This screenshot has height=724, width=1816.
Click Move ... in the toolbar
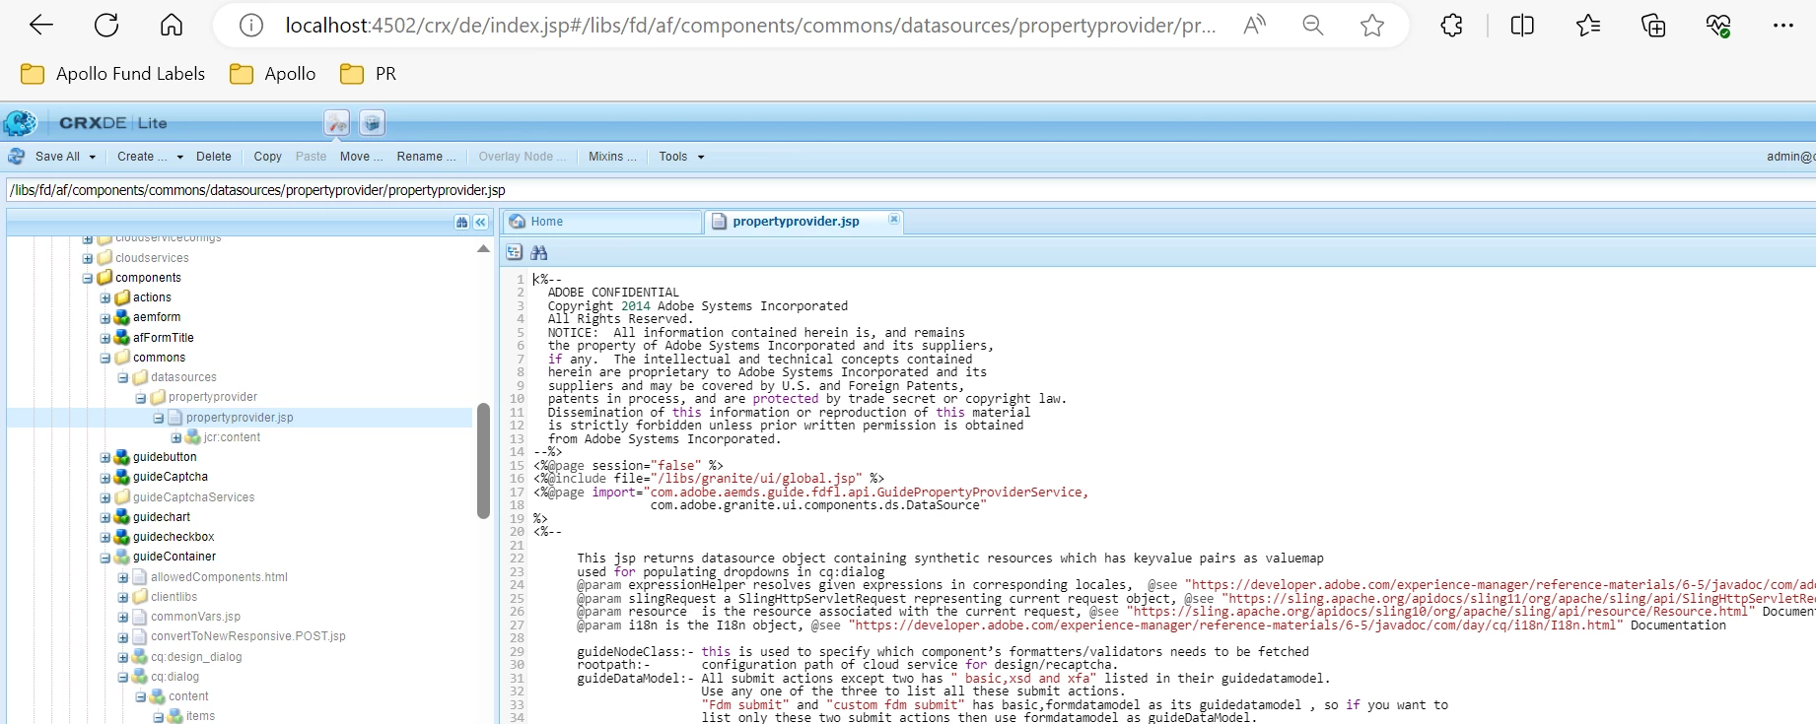(361, 157)
